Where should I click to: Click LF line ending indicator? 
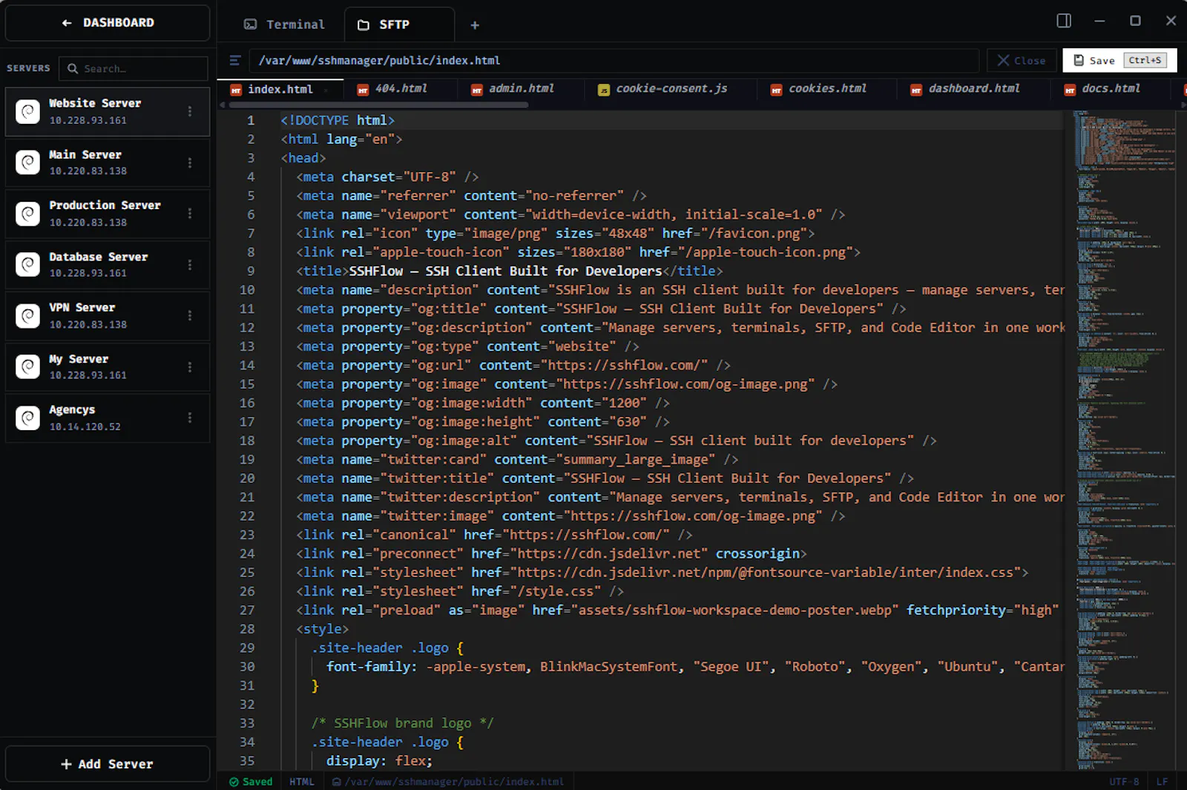[1162, 782]
